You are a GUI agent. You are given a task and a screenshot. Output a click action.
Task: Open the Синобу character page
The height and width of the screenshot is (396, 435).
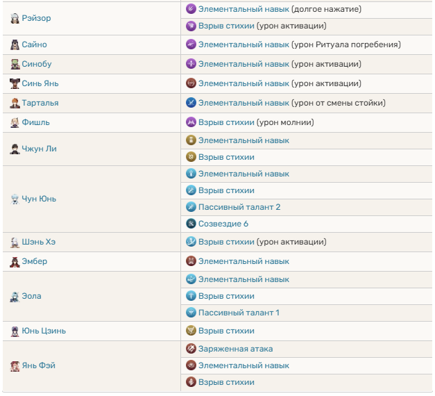37,64
